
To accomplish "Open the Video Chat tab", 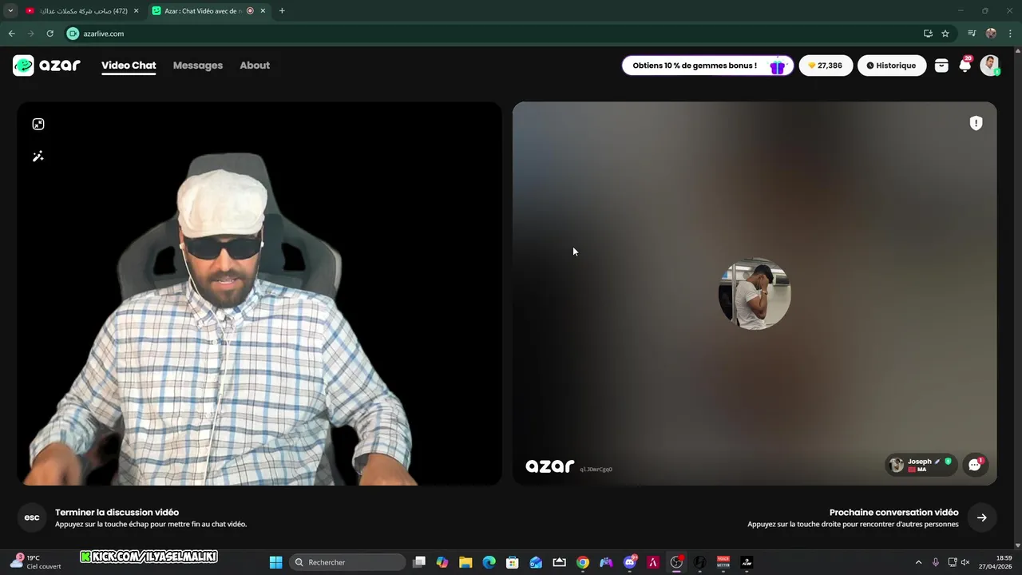I will tap(129, 65).
